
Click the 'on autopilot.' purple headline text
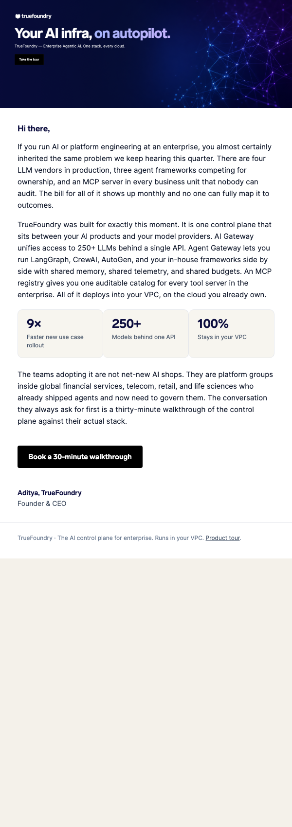pos(132,34)
